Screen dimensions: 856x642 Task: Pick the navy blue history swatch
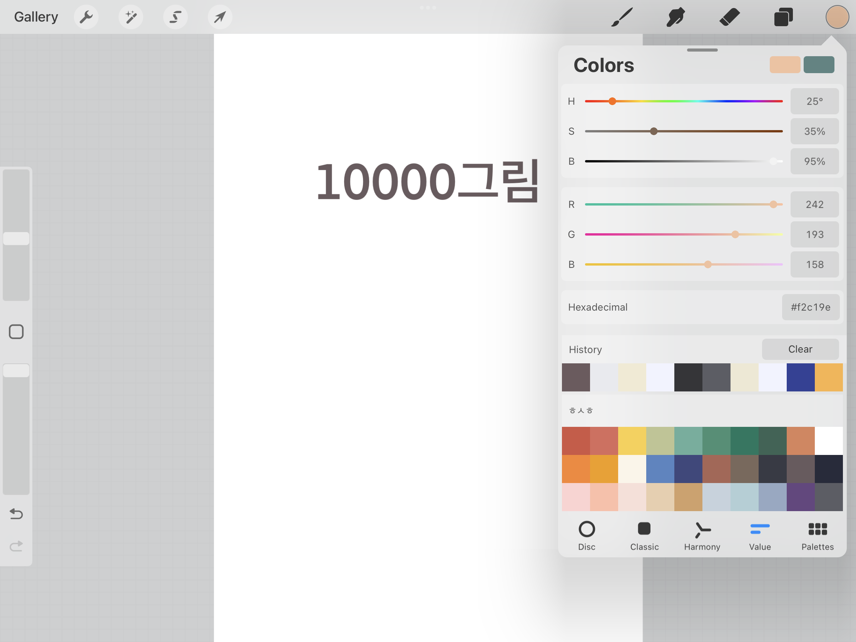801,377
